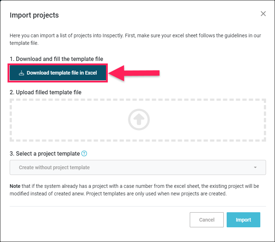Click the download tray icon in the Excel button
This screenshot has height=242, width=275.
21,73
